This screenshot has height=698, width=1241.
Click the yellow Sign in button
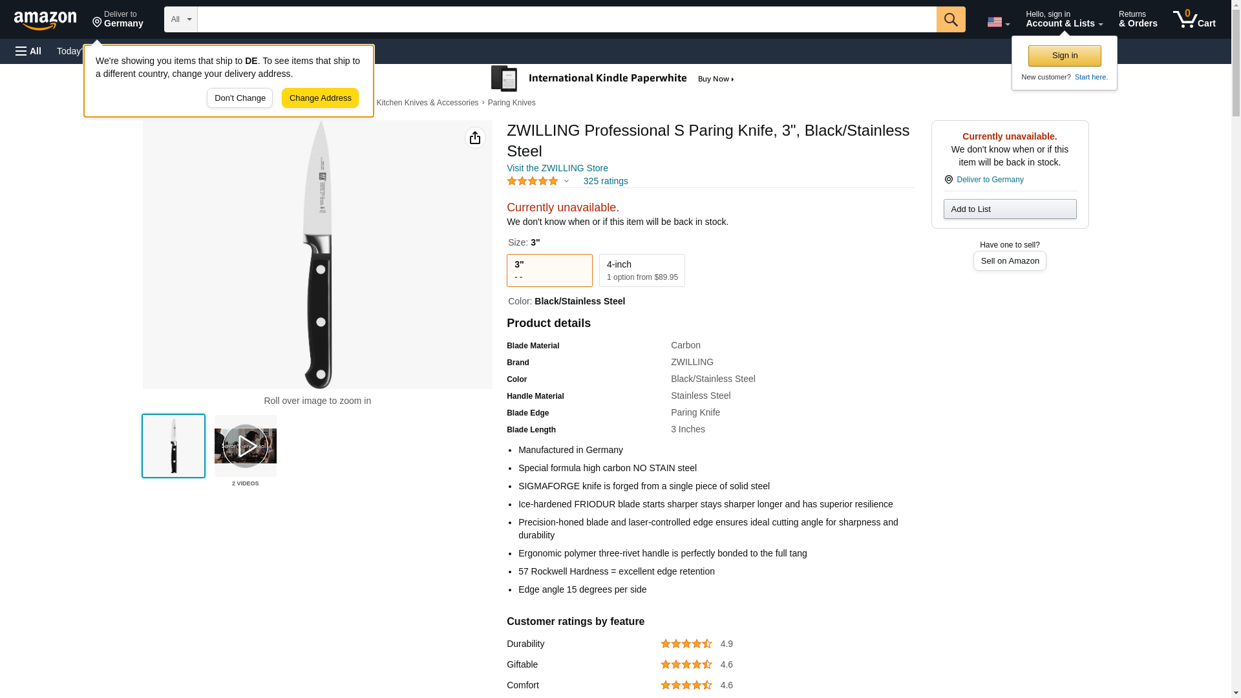pos(1065,56)
